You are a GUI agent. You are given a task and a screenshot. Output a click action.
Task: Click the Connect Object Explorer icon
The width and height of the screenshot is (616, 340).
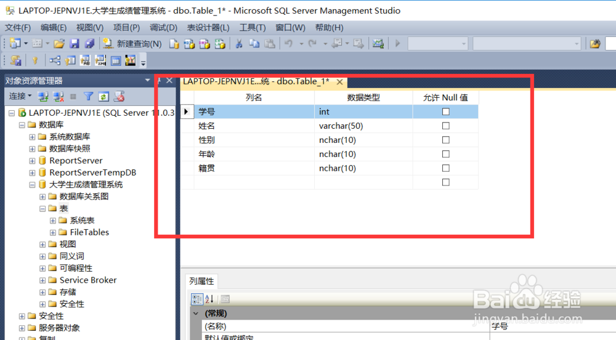pyautogui.click(x=43, y=96)
